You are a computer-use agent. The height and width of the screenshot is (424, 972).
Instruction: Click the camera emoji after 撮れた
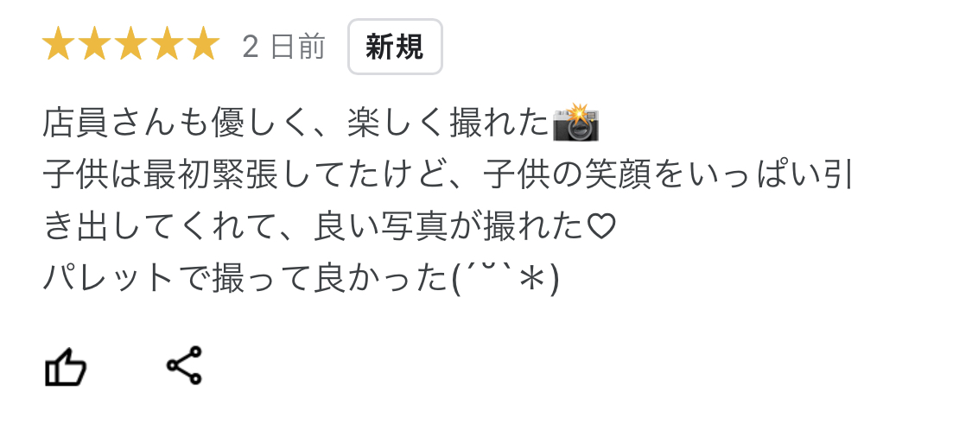[576, 123]
